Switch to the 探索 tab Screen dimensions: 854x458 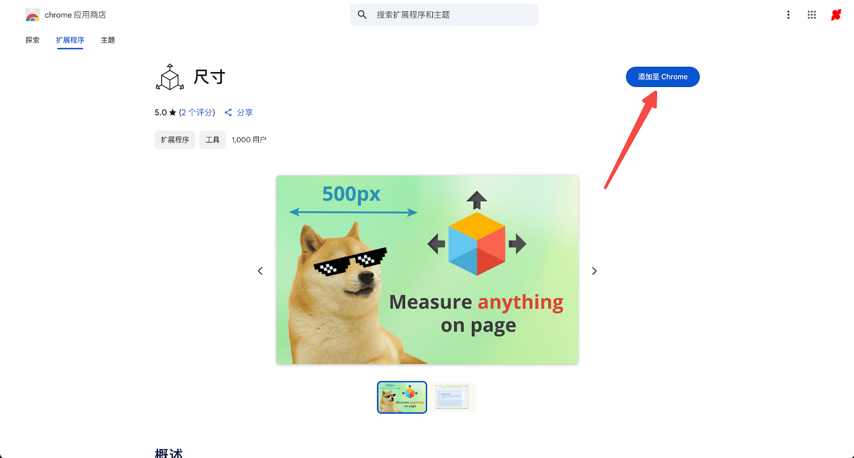tap(33, 40)
